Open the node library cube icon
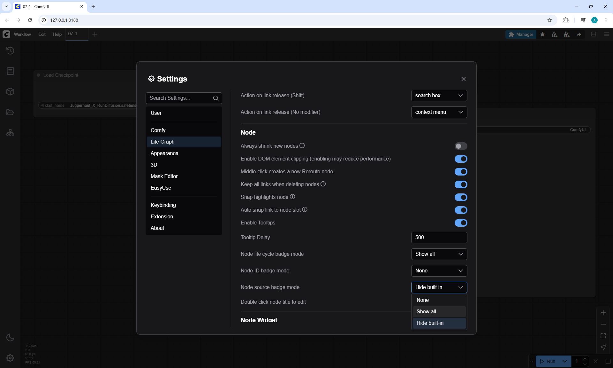Screen dimensions: 613x368 pyautogui.click(x=10, y=92)
